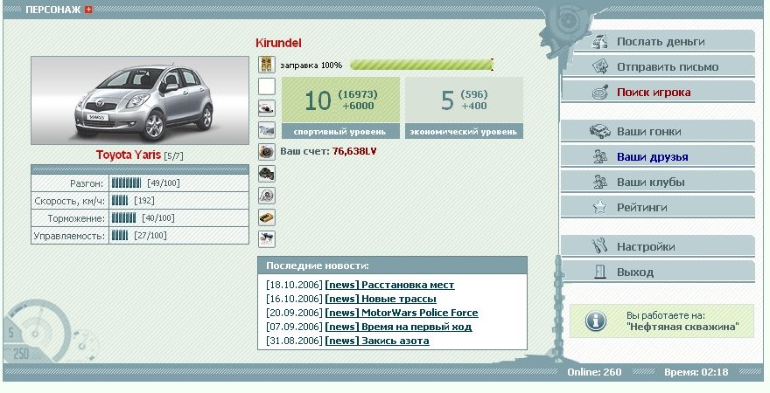Image resolution: width=770 pixels, height=393 pixels.
Task: Open the last part slot icon in the column
Action: coord(267,239)
